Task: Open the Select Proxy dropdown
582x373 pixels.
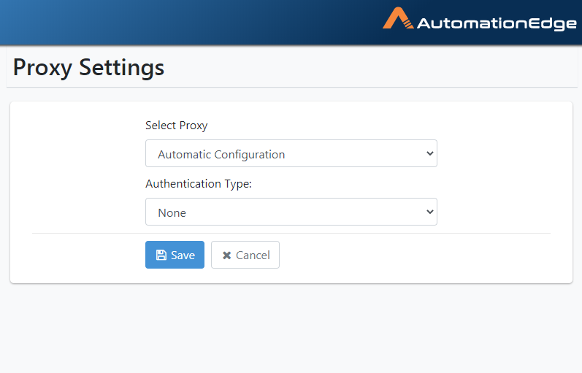Action: tap(291, 153)
